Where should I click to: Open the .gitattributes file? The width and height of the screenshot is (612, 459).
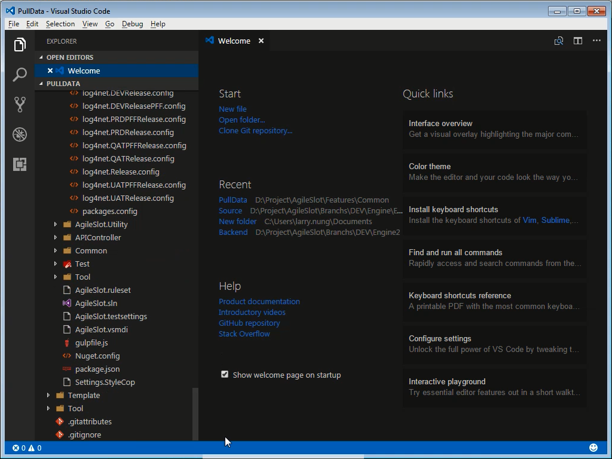point(90,421)
